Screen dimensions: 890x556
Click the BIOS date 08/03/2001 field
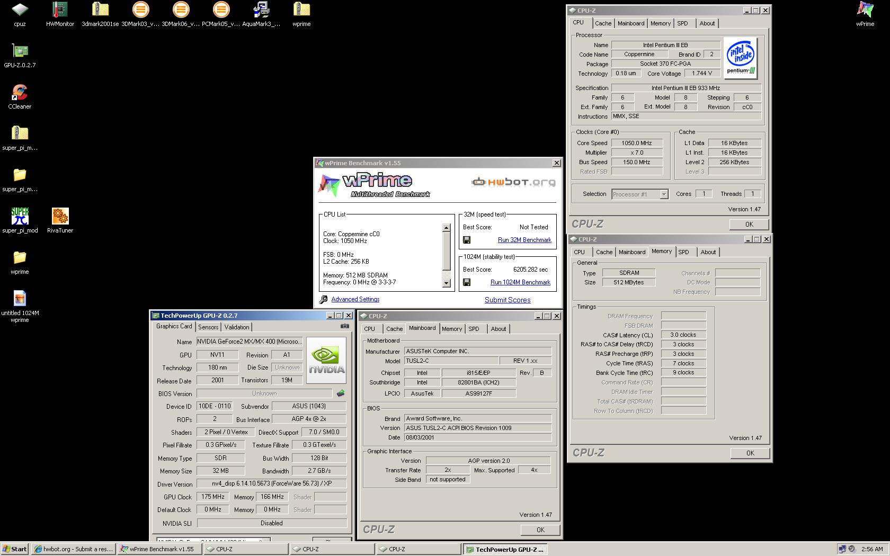click(478, 437)
